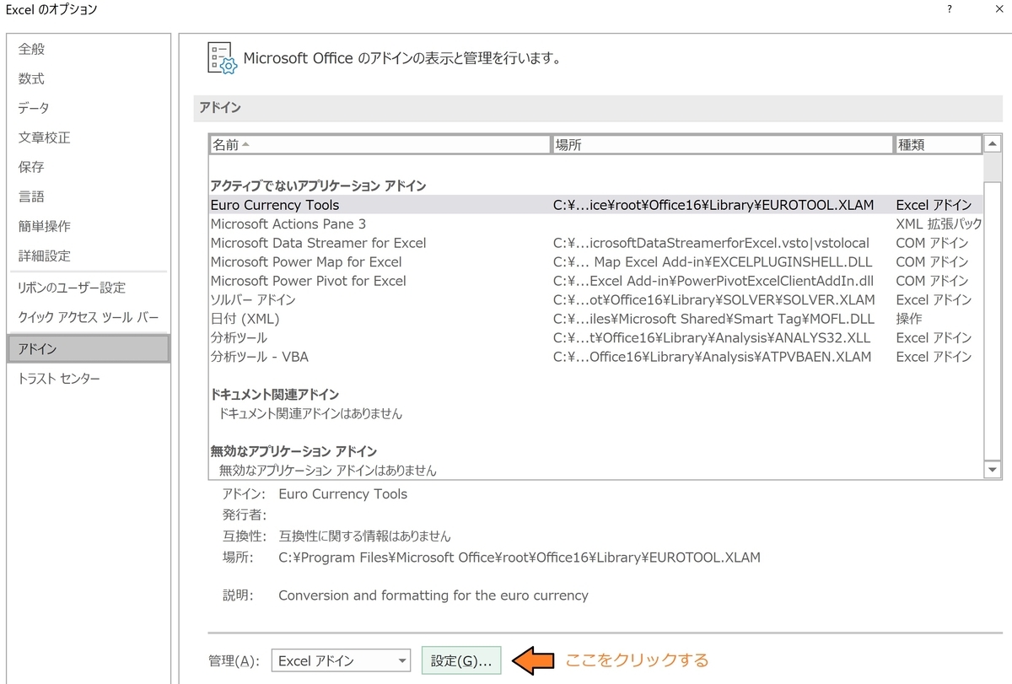1012x684 pixels.
Task: Click the add-ins gear list icon
Action: click(223, 58)
